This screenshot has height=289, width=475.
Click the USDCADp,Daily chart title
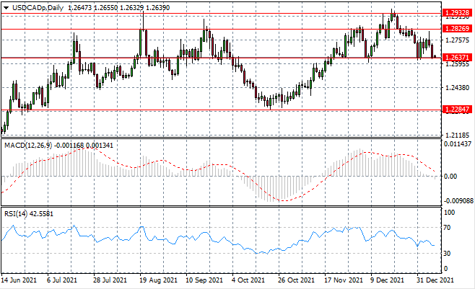pyautogui.click(x=38, y=8)
